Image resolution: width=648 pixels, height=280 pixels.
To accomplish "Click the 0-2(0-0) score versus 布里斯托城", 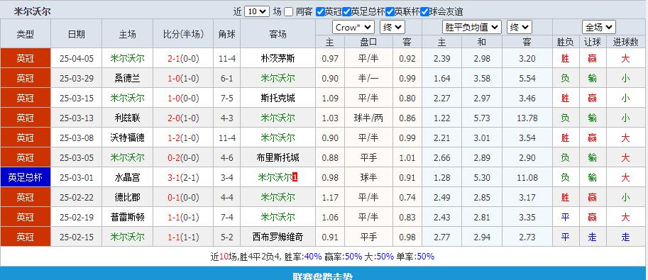I will [x=184, y=158].
